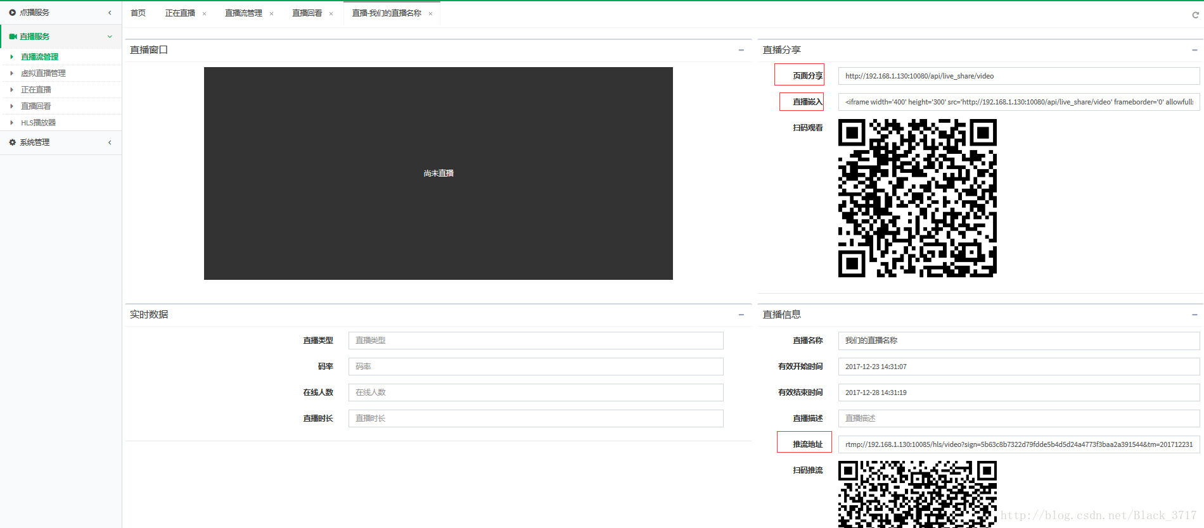Close the 直播流管理 tab
Viewport: 1204px width, 528px height.
271,14
